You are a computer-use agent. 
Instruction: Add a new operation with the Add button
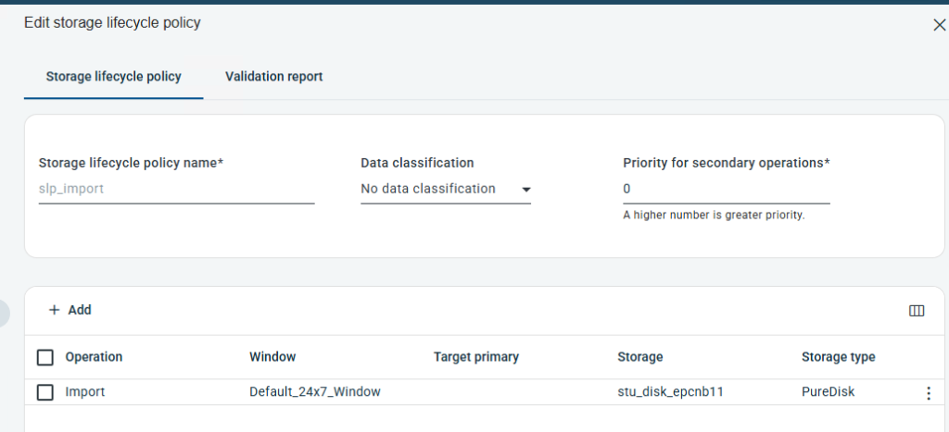(x=70, y=310)
